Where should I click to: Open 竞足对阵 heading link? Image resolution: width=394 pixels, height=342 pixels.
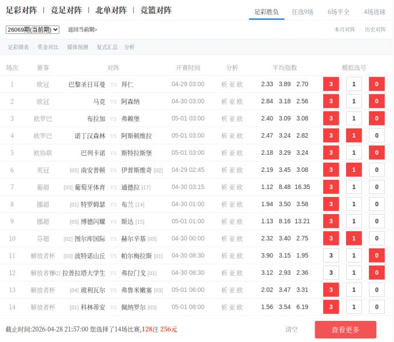click(66, 10)
